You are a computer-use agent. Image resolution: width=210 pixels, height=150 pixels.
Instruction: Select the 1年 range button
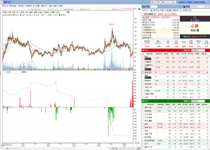coord(129,148)
